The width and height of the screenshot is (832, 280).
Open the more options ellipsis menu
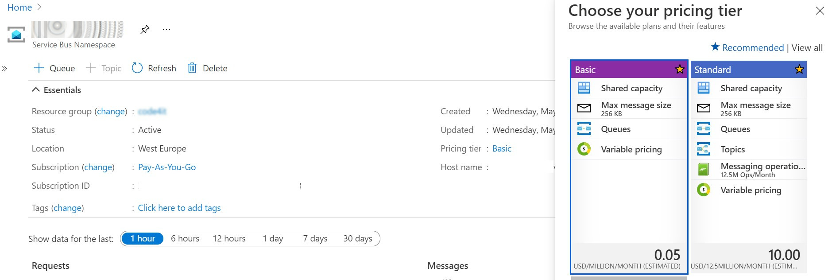point(166,30)
